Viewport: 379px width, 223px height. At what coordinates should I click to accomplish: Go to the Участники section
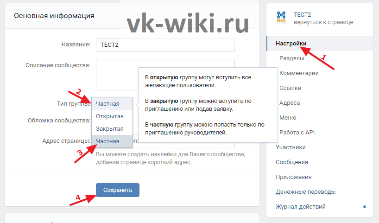pyautogui.click(x=291, y=147)
